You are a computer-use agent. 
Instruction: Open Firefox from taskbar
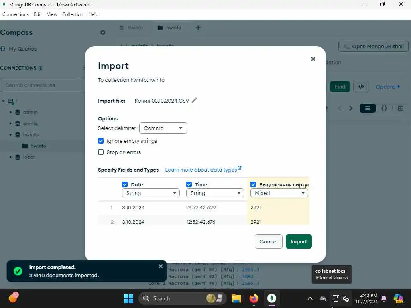tap(254, 298)
